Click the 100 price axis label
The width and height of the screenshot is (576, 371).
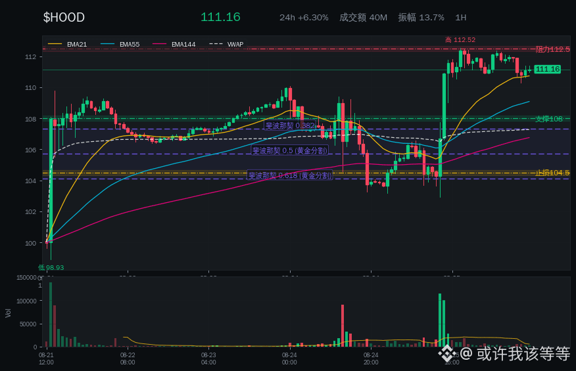pyautogui.click(x=30, y=243)
